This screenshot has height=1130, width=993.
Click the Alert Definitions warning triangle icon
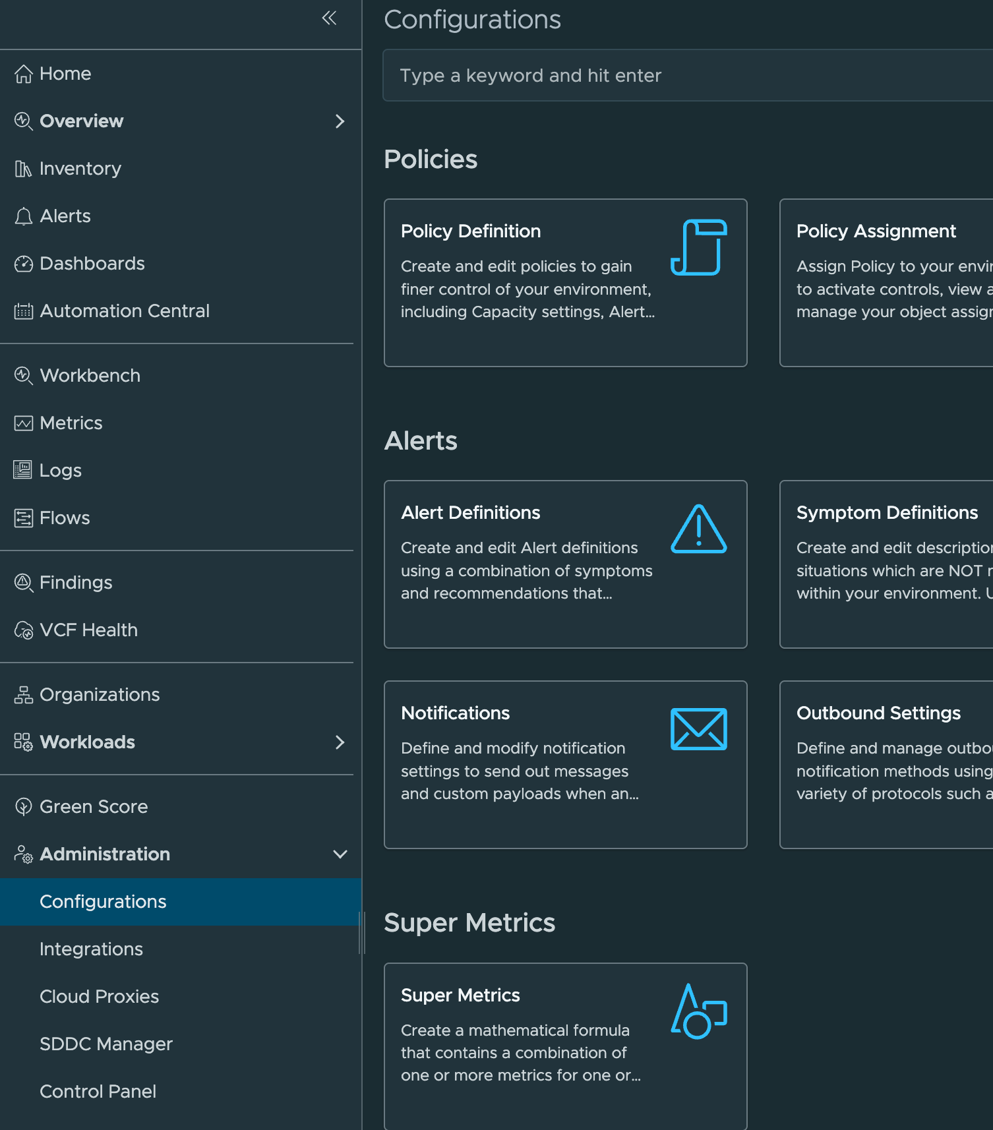[x=699, y=529]
